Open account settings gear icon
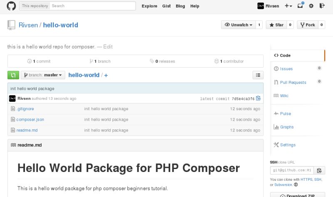The width and height of the screenshot is (333, 197). (311, 6)
